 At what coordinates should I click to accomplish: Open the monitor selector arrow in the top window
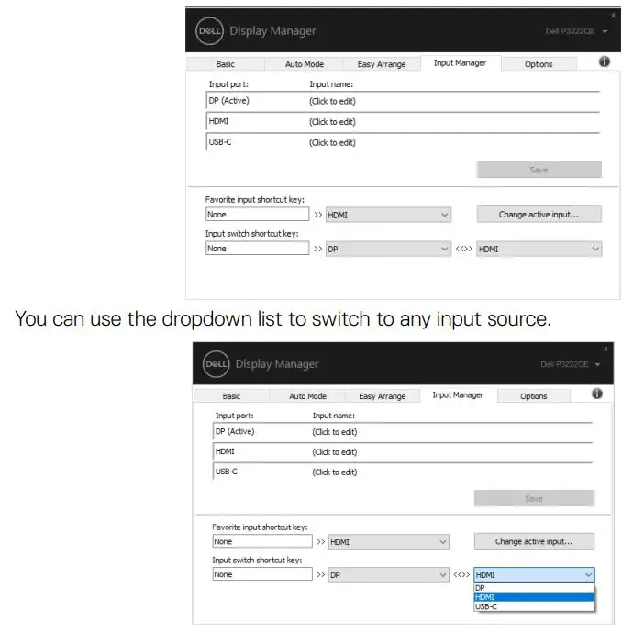pyautogui.click(x=605, y=31)
